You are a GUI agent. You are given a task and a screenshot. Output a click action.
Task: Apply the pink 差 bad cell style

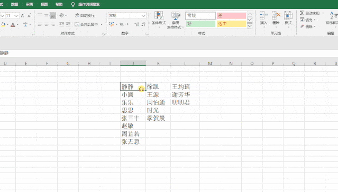pyautogui.click(x=231, y=15)
